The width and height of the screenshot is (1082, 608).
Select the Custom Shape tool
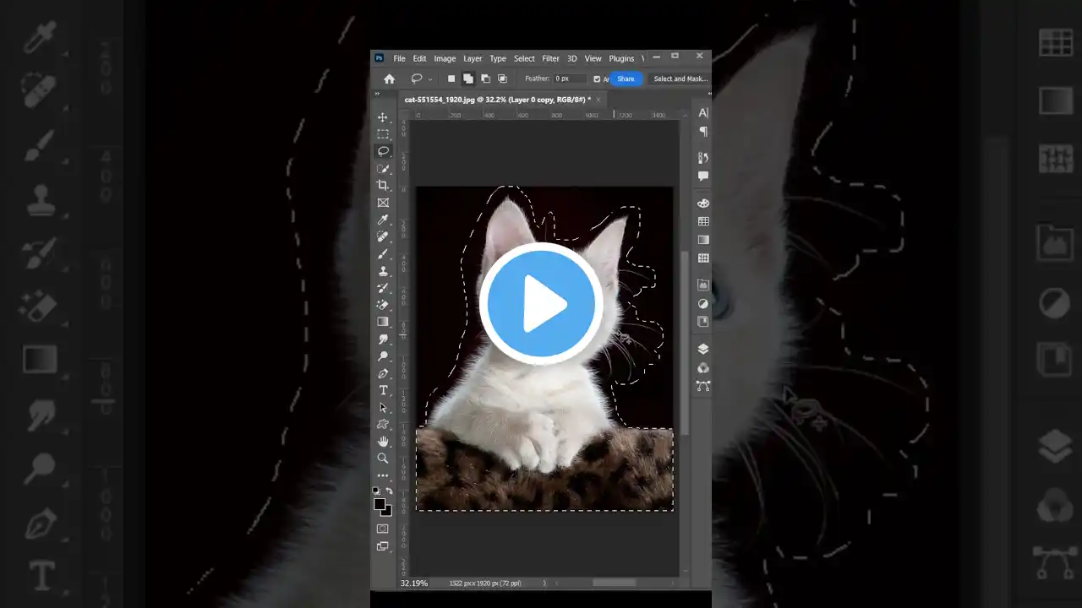[x=383, y=424]
